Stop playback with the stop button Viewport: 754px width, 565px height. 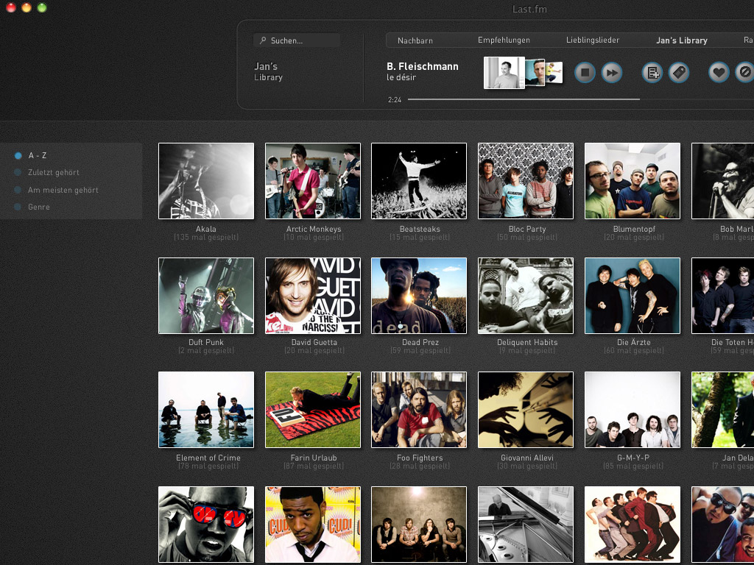tap(585, 73)
